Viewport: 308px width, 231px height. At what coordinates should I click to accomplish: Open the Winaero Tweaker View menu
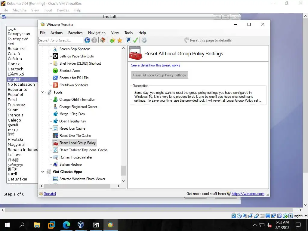(115, 33)
